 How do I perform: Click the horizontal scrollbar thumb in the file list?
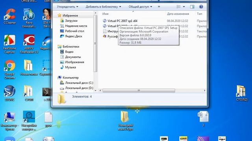click(x=139, y=90)
